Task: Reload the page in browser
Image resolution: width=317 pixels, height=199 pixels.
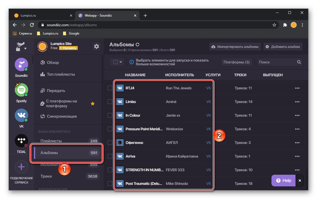Action: (x=32, y=25)
